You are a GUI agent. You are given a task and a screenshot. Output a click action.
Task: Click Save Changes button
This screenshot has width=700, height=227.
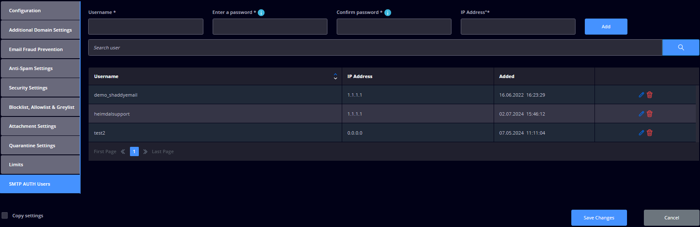pyautogui.click(x=599, y=218)
